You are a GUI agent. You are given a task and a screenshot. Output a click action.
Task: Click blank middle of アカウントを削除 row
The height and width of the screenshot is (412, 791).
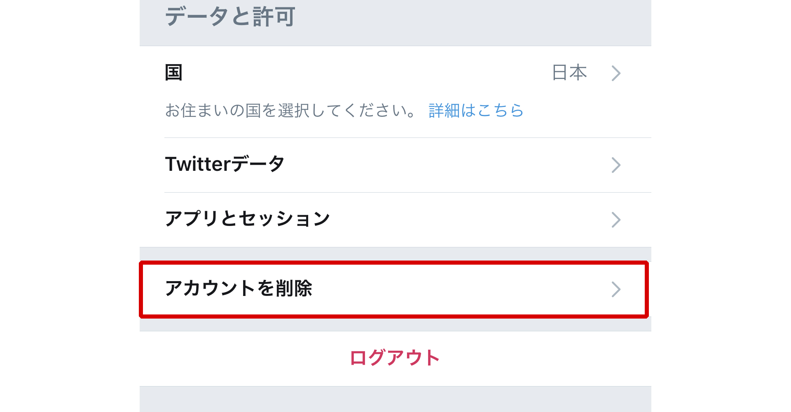(x=453, y=289)
